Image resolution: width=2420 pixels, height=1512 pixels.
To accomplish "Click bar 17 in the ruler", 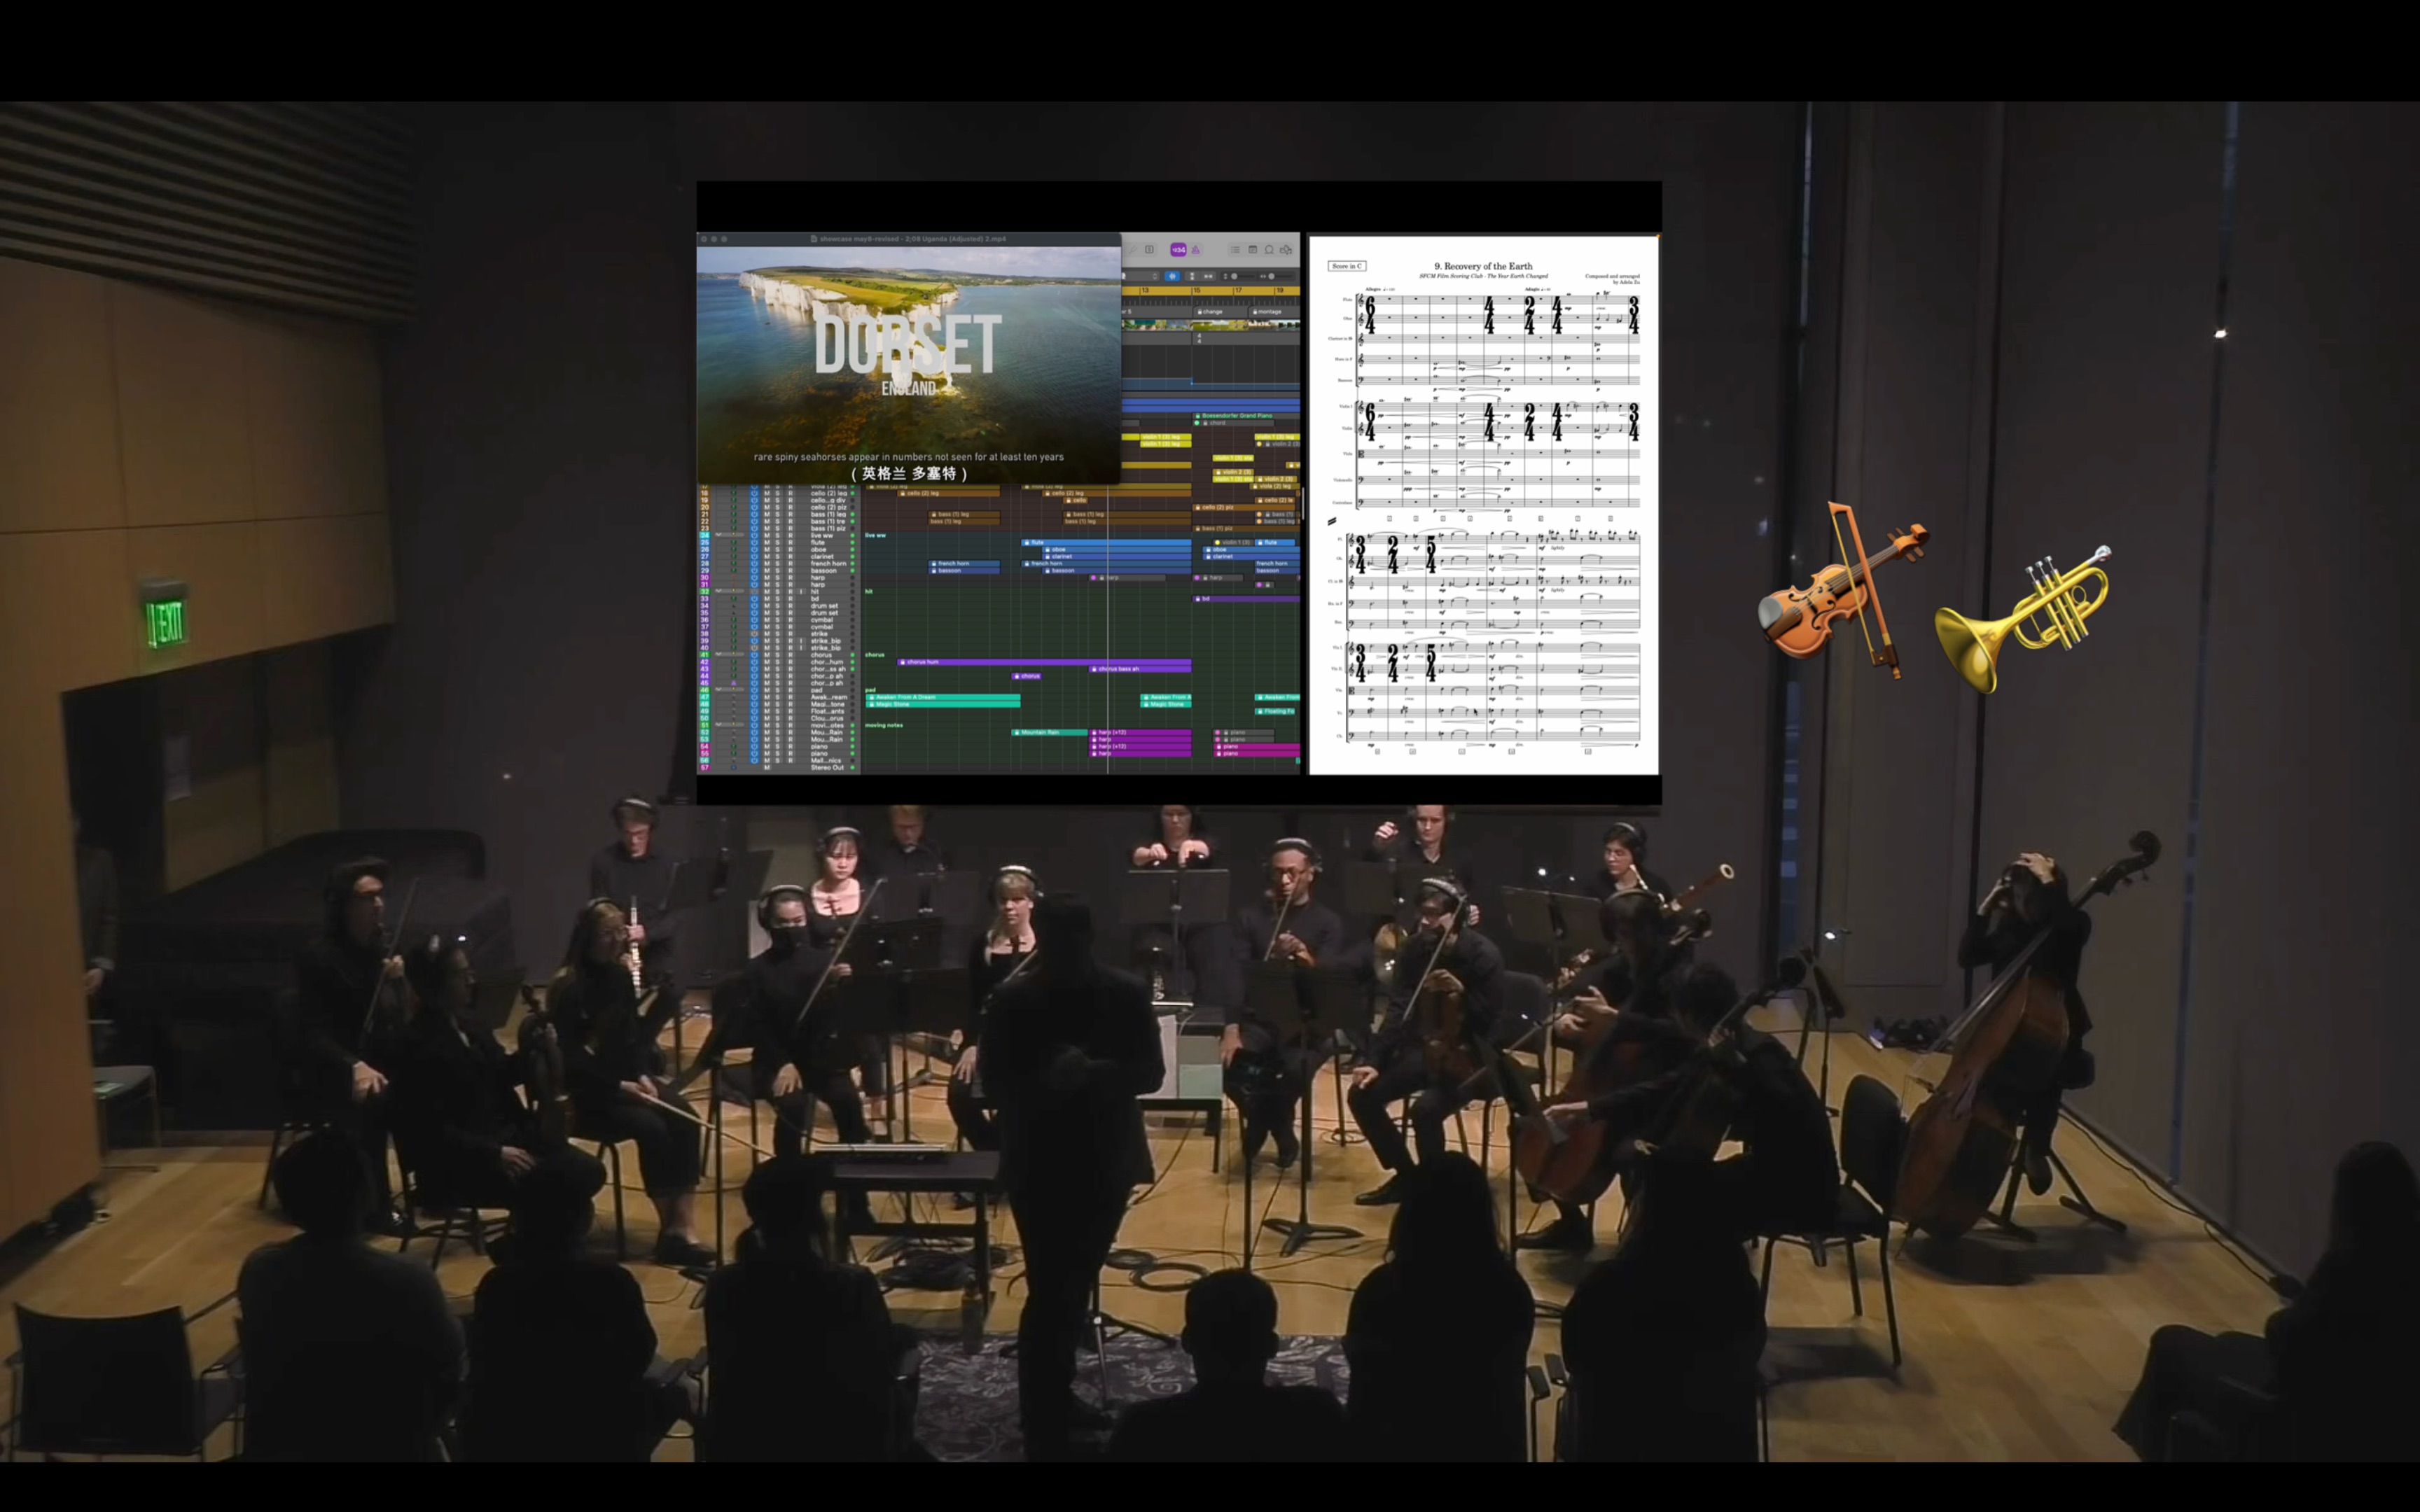I will point(1239,291).
